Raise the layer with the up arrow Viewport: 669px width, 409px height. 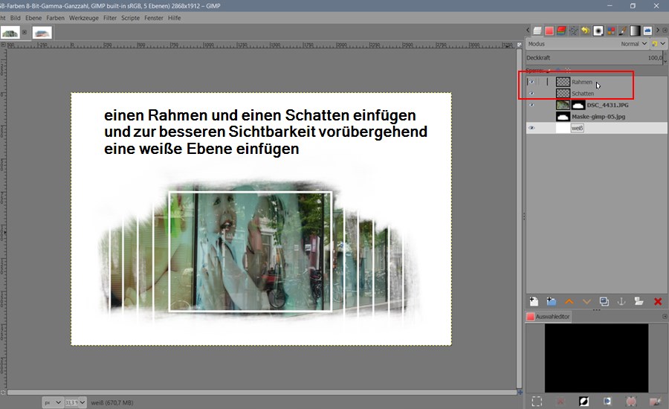pos(569,301)
